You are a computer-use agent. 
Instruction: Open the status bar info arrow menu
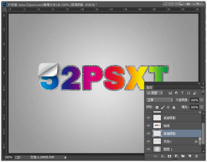(66, 157)
